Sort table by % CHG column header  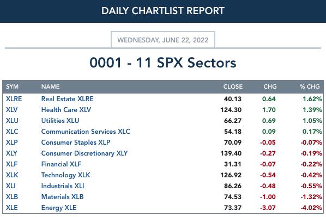pyautogui.click(x=310, y=86)
